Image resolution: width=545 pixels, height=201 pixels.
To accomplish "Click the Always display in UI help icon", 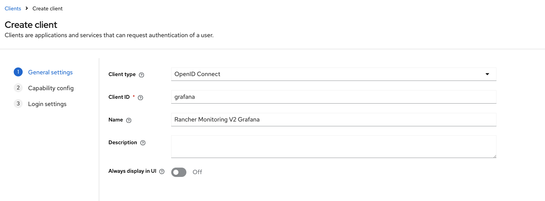I will pyautogui.click(x=162, y=171).
